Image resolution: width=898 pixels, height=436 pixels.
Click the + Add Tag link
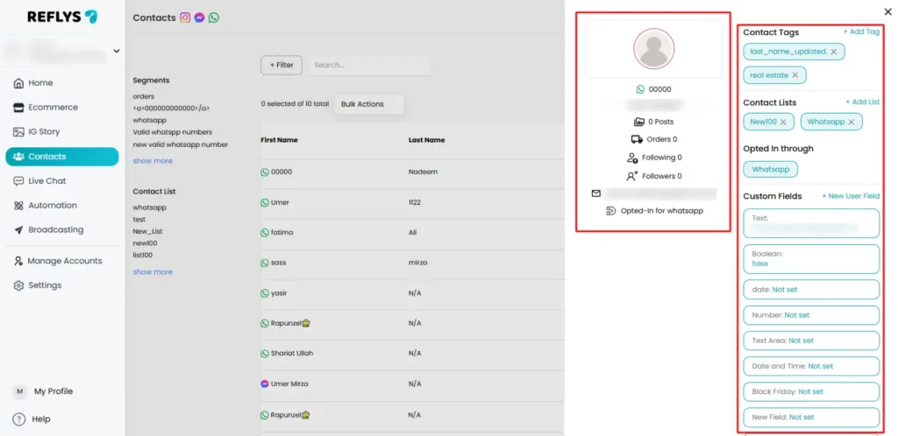click(x=860, y=32)
